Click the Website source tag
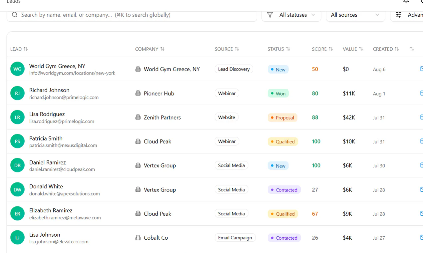Screen dimensions: 423x253 coord(226,117)
